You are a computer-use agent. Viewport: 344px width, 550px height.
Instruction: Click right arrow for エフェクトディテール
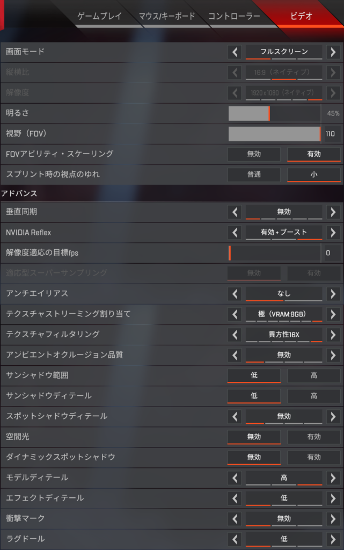point(333,498)
